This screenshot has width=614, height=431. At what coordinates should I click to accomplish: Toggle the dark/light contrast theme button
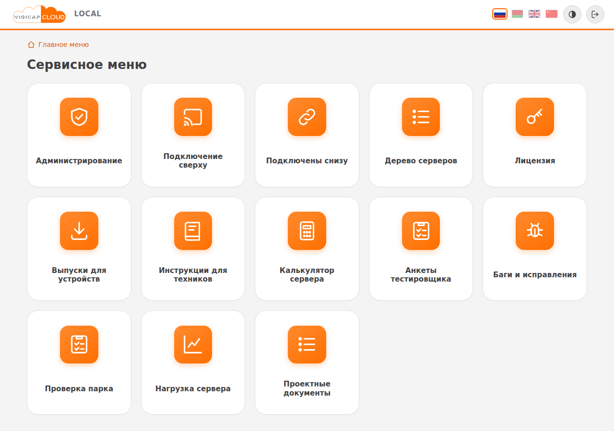pos(572,14)
